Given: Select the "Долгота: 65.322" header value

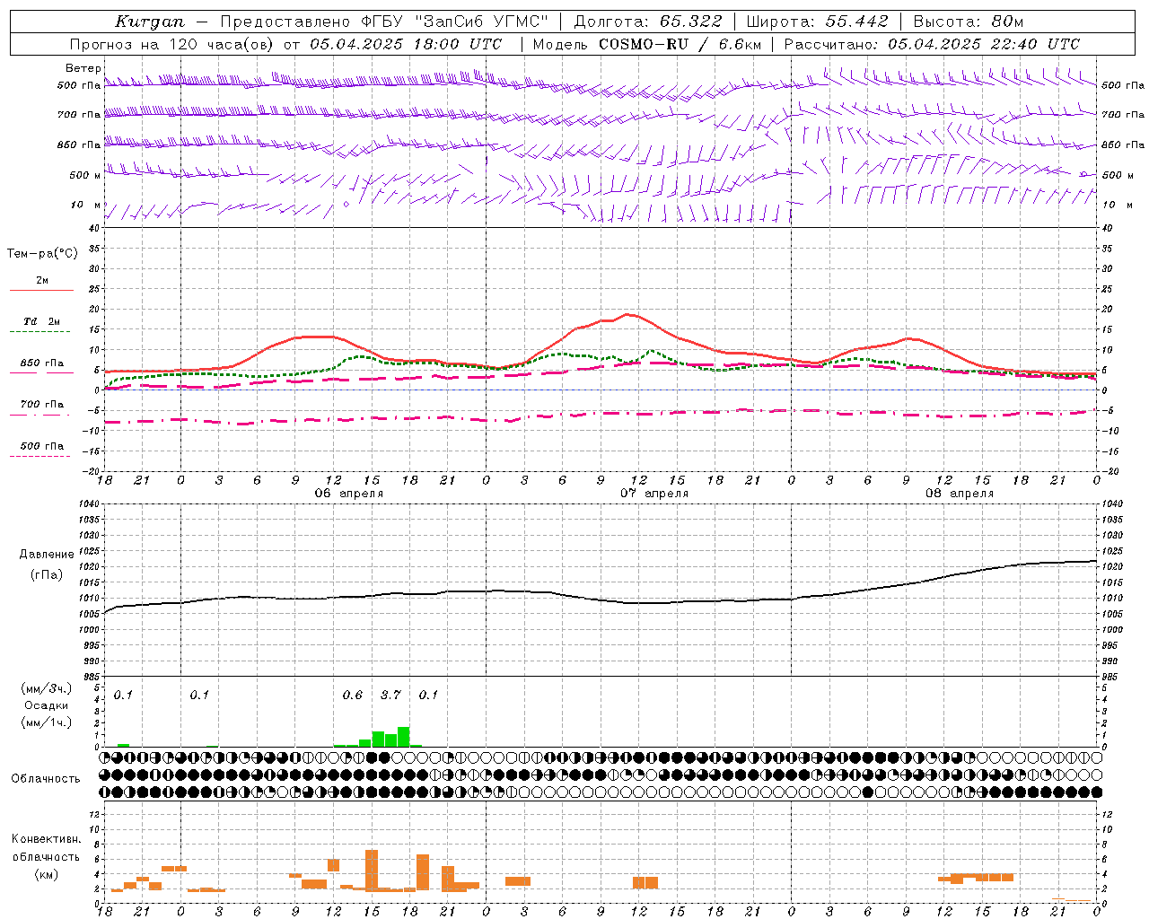Looking at the screenshot, I should [x=648, y=22].
